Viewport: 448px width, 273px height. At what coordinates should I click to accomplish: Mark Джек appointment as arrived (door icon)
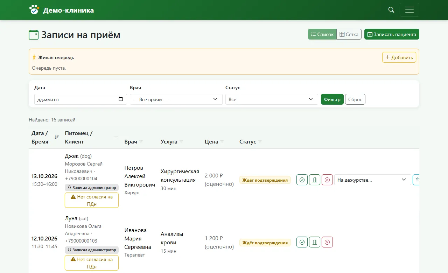[x=315, y=180]
